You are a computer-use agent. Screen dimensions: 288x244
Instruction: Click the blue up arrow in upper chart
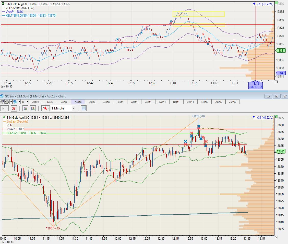[x=254, y=4]
